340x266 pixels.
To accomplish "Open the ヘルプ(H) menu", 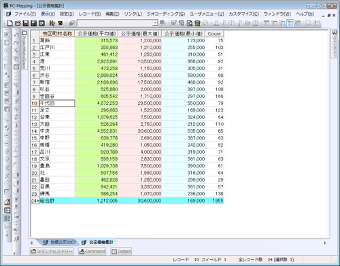I will [x=305, y=14].
